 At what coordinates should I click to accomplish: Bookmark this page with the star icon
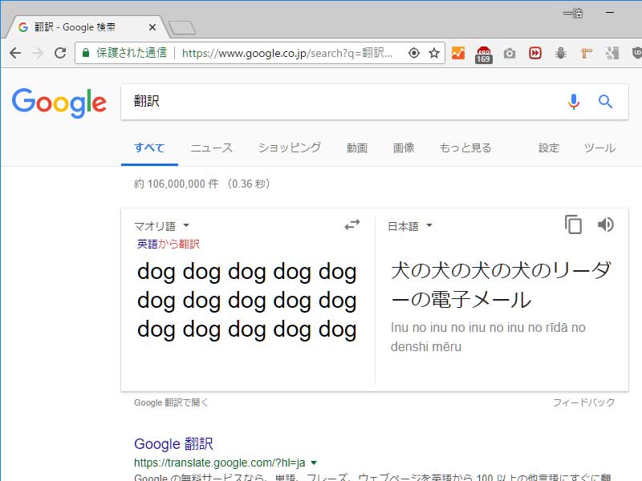pos(434,53)
